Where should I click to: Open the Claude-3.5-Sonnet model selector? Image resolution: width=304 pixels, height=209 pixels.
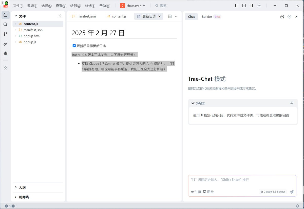pyautogui.click(x=273, y=192)
